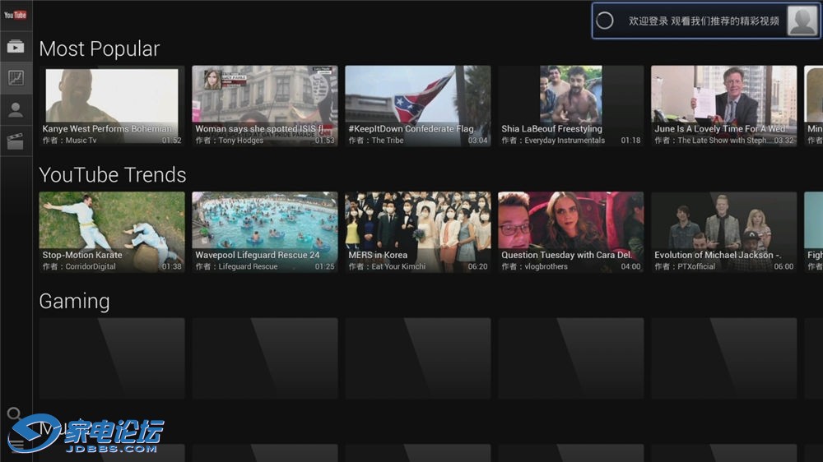Play June Is A Lovely Time video

pos(723,106)
